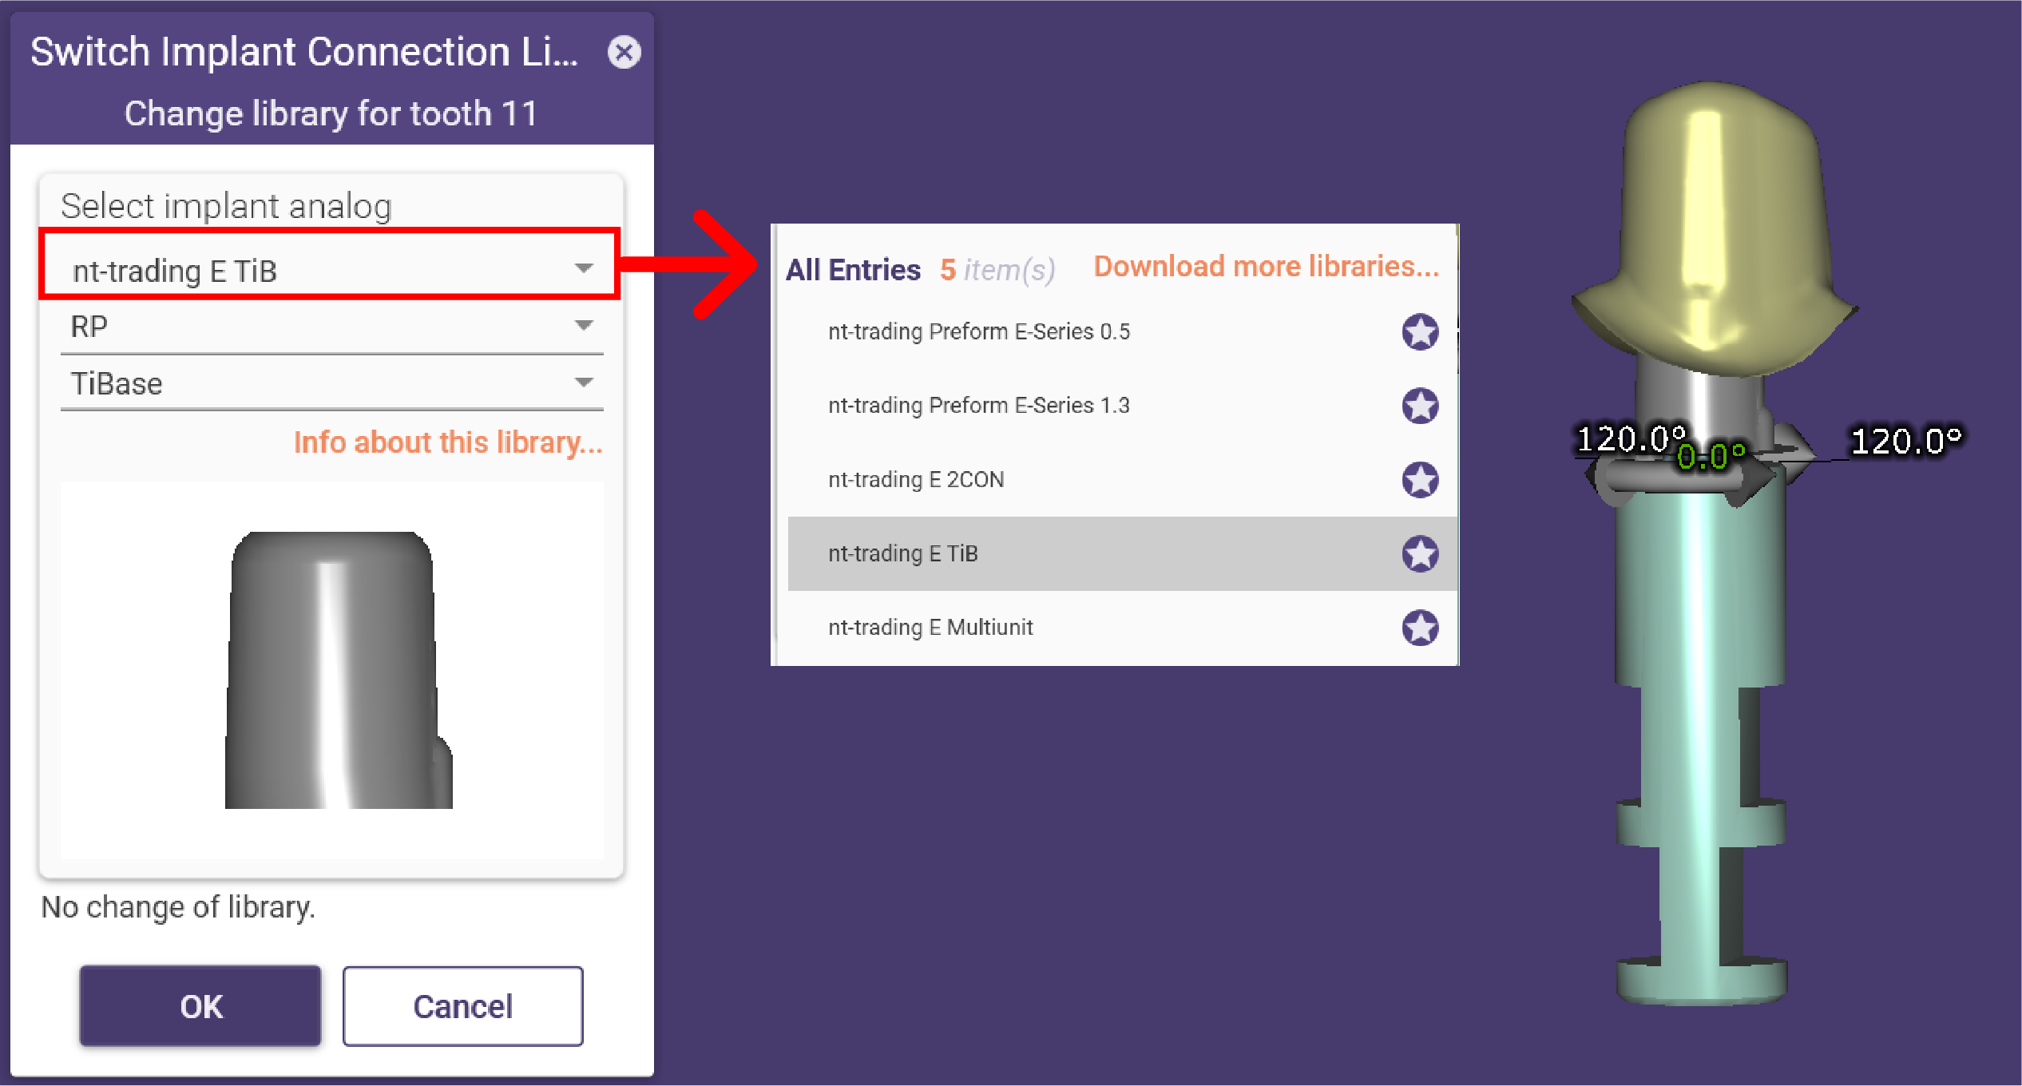The width and height of the screenshot is (2022, 1086).
Task: Open the nt-trading E TiB analog dropdown
Action: (x=331, y=270)
